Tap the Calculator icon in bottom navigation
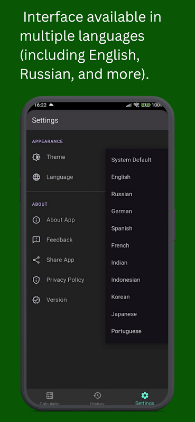Viewport: 195px width, 422px height. (50, 395)
